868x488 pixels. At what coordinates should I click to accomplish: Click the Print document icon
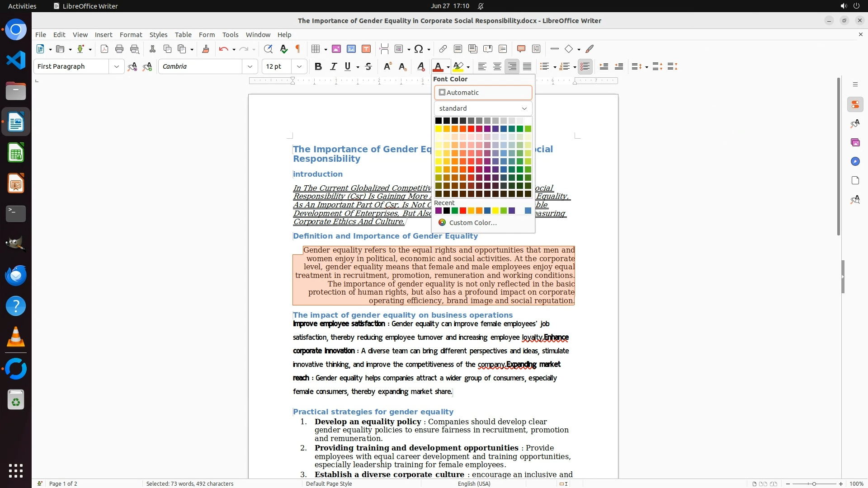click(119, 49)
